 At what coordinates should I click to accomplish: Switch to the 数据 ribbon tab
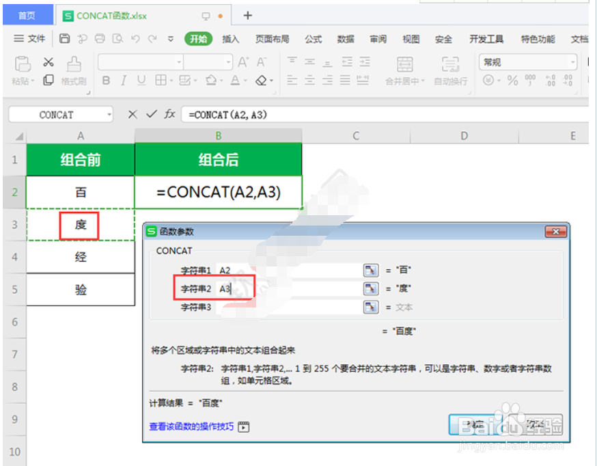coord(346,39)
